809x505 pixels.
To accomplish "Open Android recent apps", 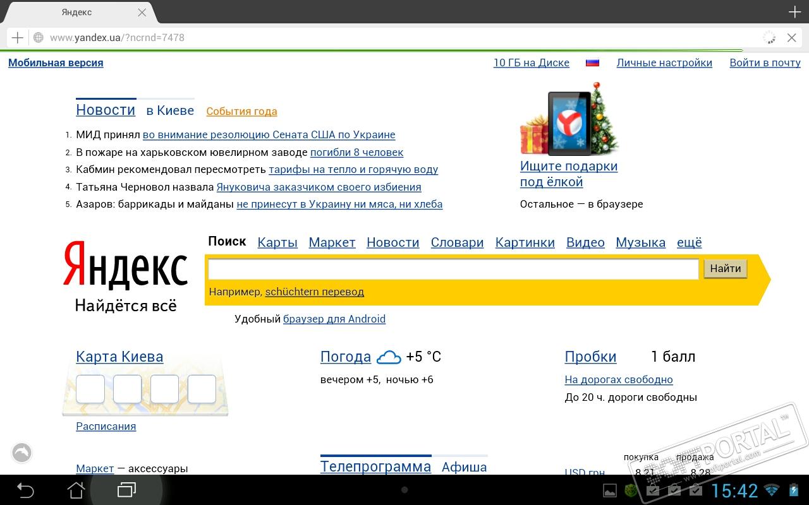I will [x=126, y=490].
